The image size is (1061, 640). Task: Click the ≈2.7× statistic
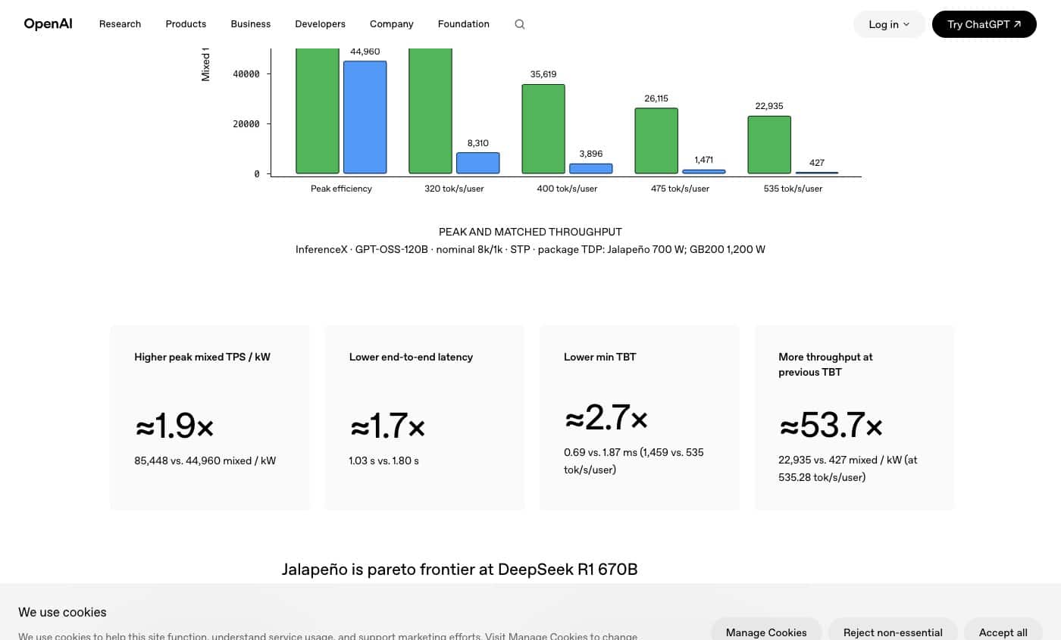(x=606, y=417)
